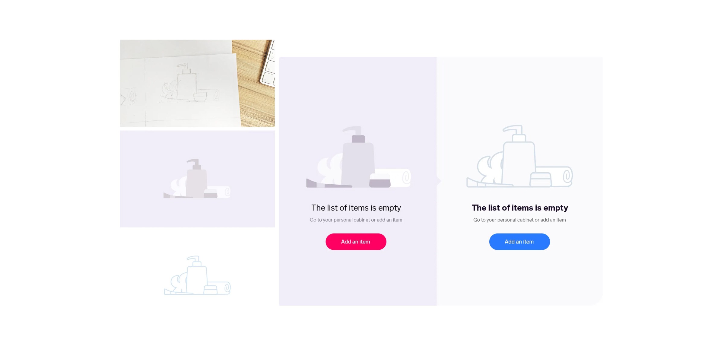Select the blue outline illustration thumbnail
The width and height of the screenshot is (724, 362).
pos(197,275)
